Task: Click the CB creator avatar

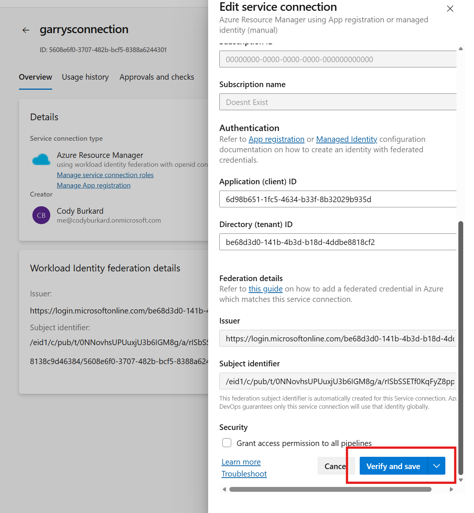Action: click(x=41, y=215)
